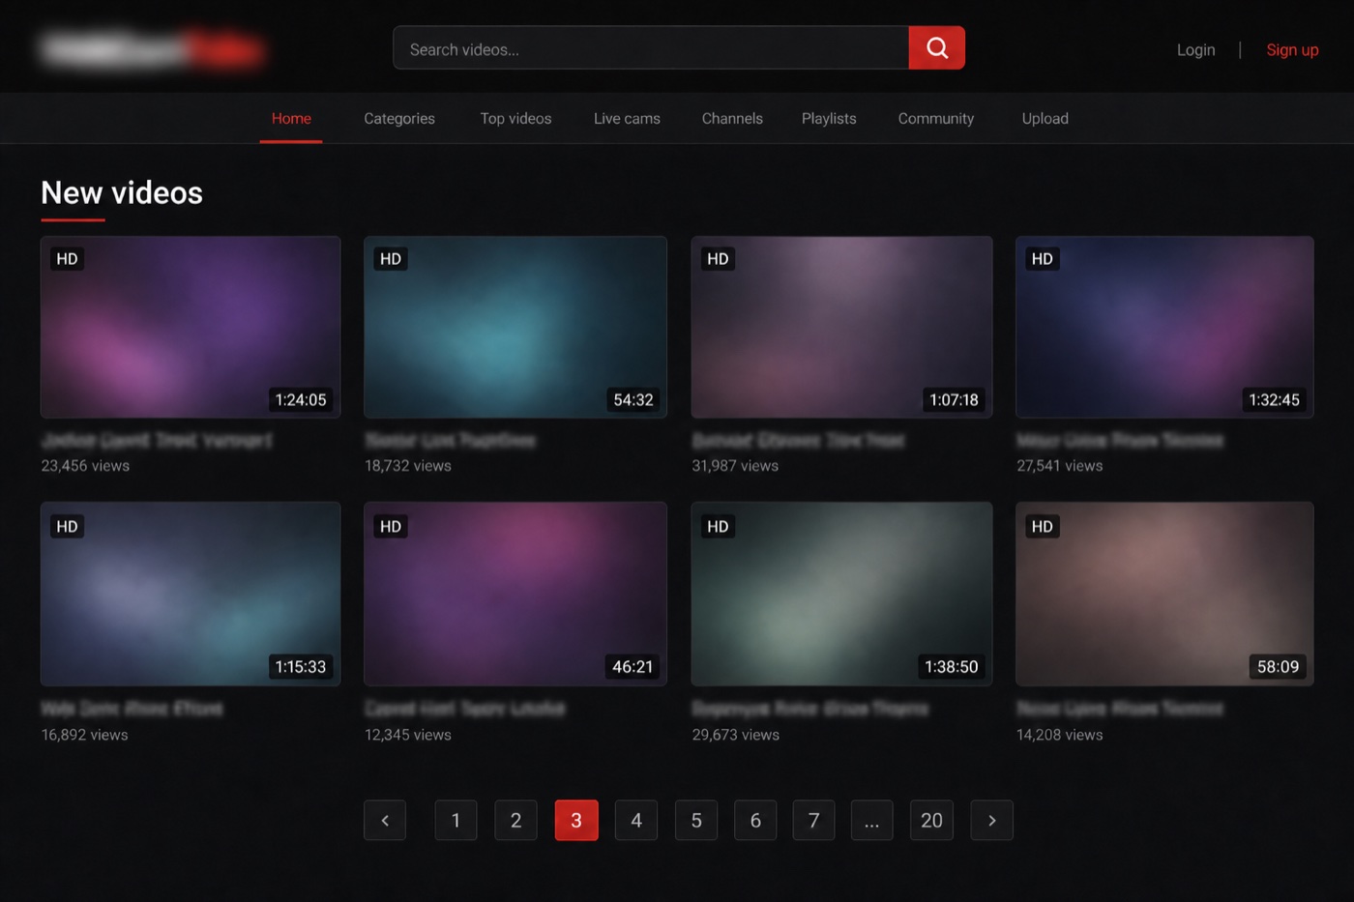Click the Login link
Image resolution: width=1354 pixels, height=902 pixels.
1196,49
